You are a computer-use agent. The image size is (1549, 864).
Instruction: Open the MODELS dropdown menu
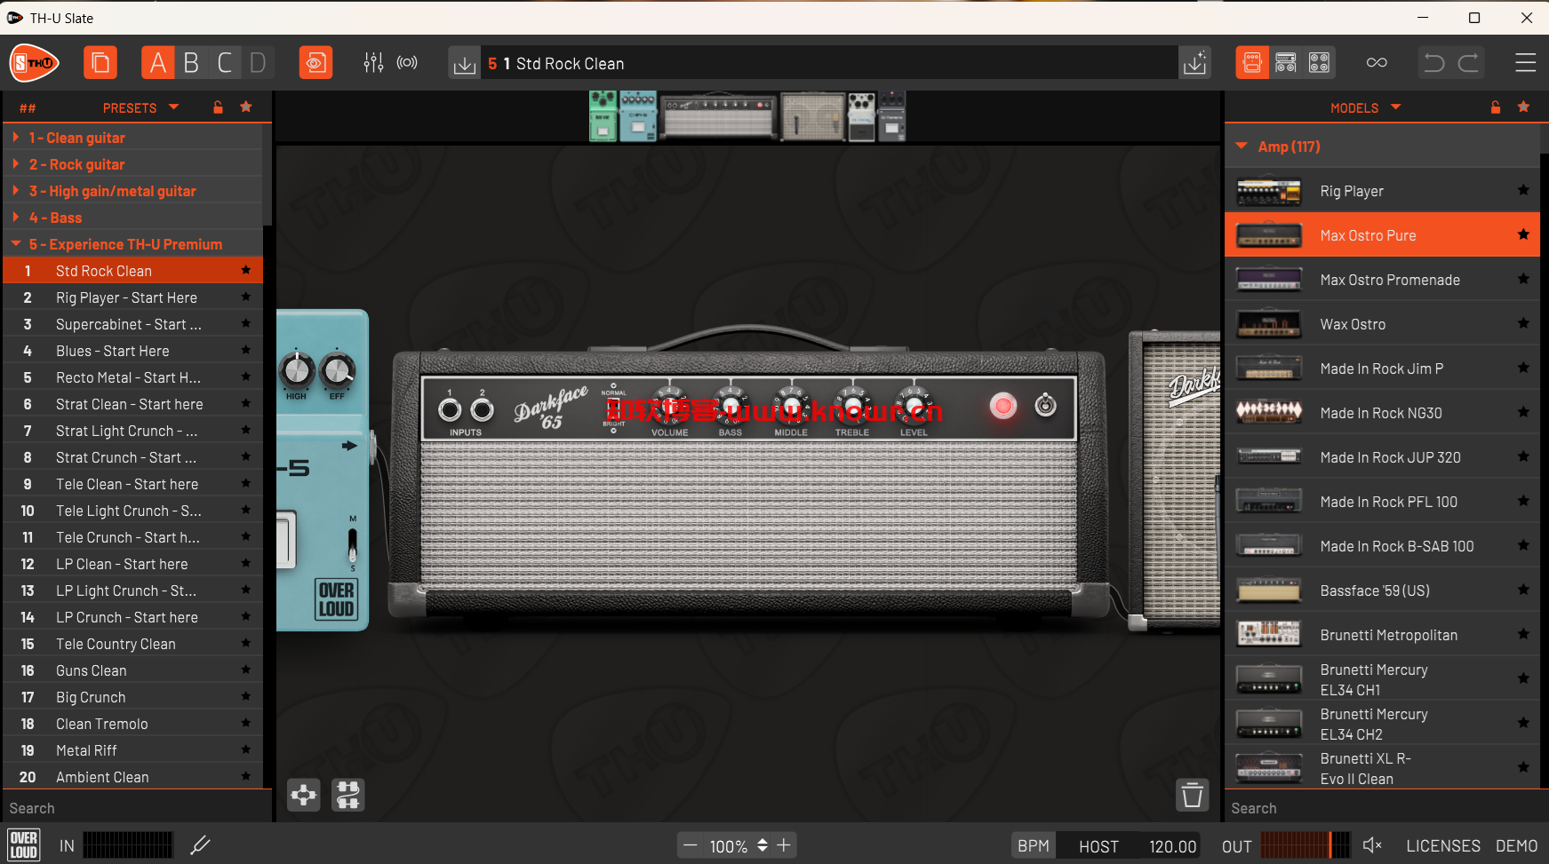(1366, 107)
